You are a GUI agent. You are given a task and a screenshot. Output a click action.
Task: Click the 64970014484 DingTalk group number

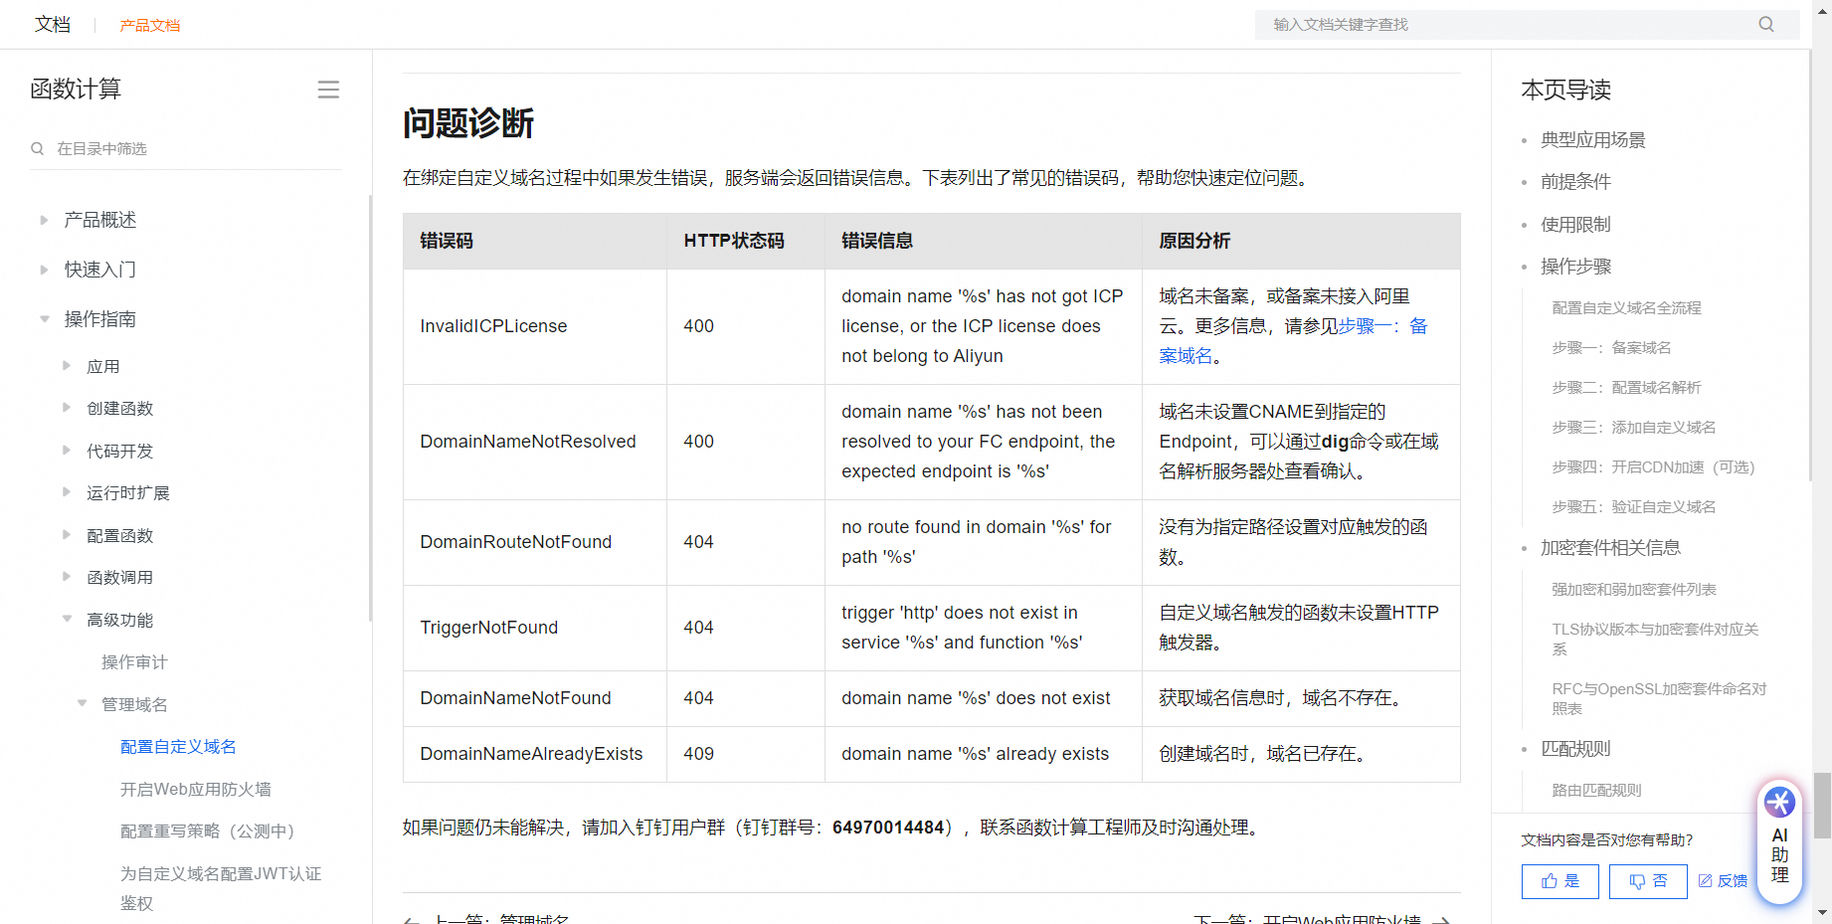(888, 828)
